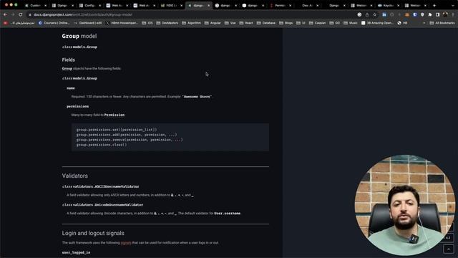The width and height of the screenshot is (458, 258).
Task: Close the active django docs tab
Action: [208, 5]
